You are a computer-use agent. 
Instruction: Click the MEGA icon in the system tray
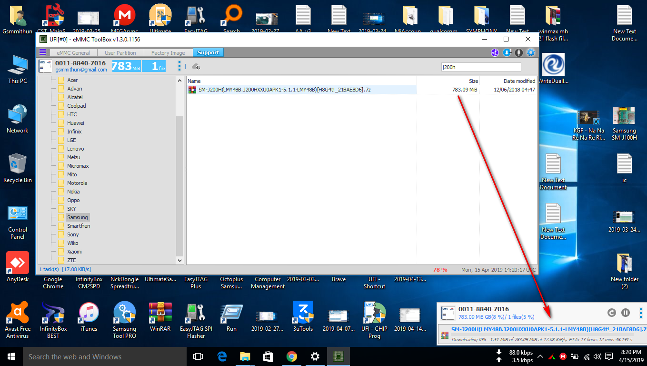[563, 356]
